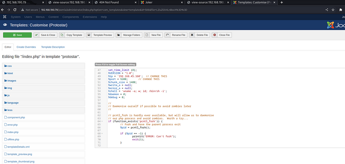Image resolution: width=345 pixels, height=164 pixels.
Task: Reload the page with the refresh icon
Action: [x=15, y=10]
